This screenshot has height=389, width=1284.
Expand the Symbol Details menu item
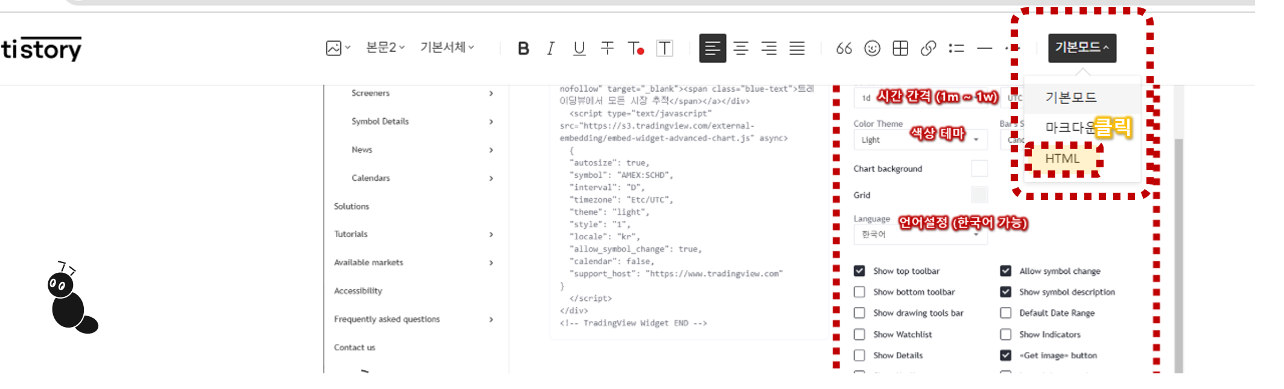click(x=422, y=122)
